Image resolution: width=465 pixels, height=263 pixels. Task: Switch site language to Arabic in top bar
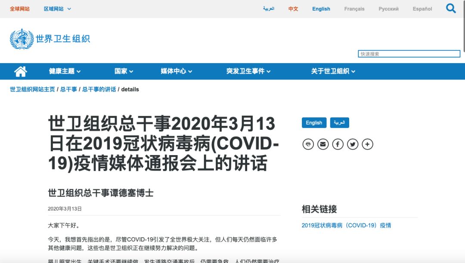tap(268, 9)
